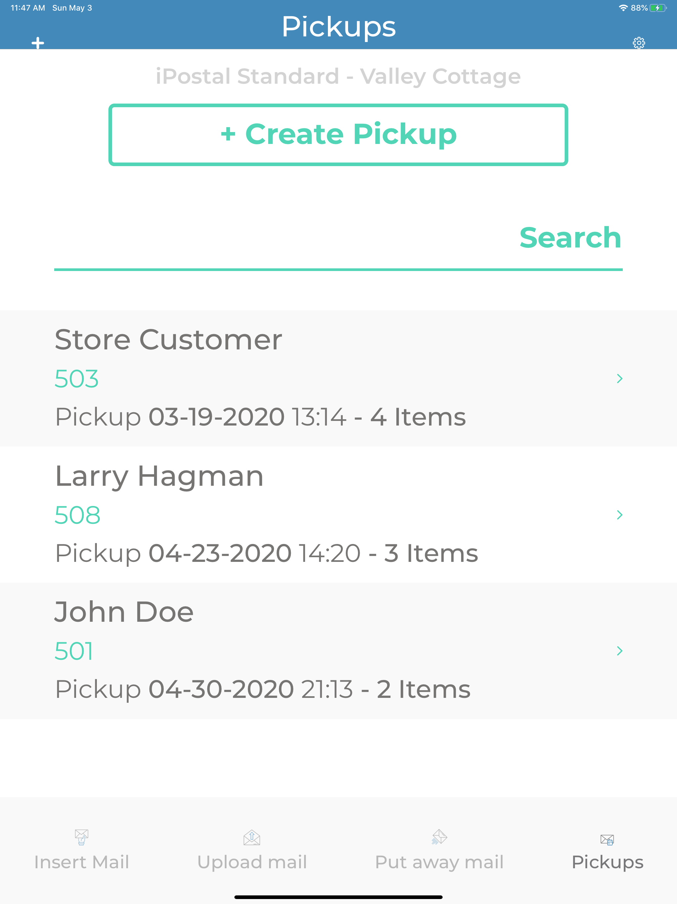Image resolution: width=677 pixels, height=904 pixels.
Task: Tap the Upload mail envelope icon
Action: (x=252, y=837)
